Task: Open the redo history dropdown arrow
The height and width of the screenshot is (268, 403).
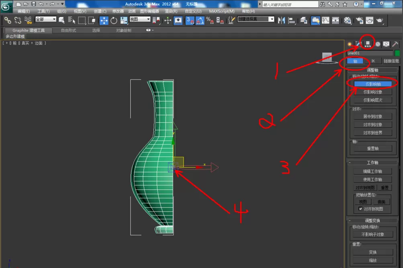Action: (x=57, y=4)
